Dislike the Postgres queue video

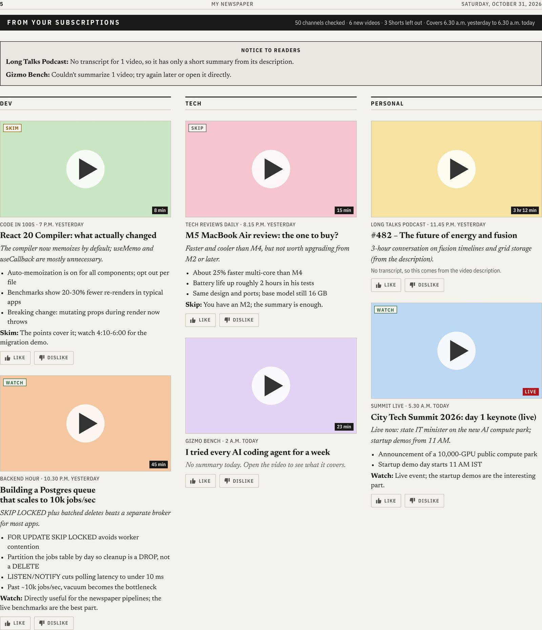pos(54,623)
